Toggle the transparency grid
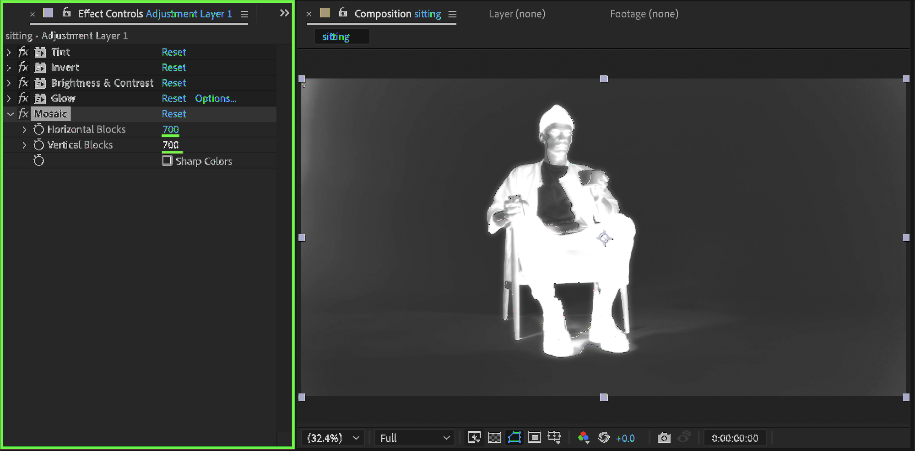 (x=494, y=438)
